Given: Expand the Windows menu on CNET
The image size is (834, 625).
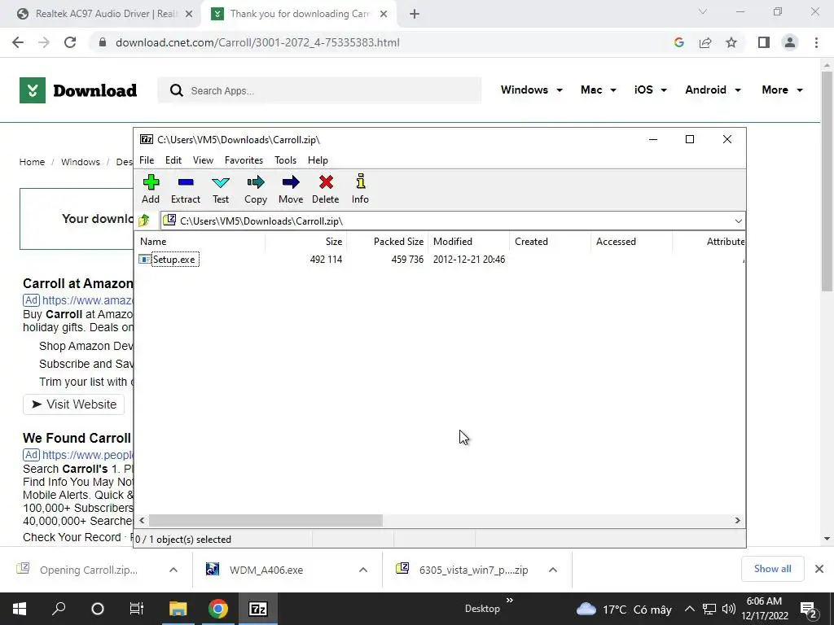Looking at the screenshot, I should pos(531,90).
